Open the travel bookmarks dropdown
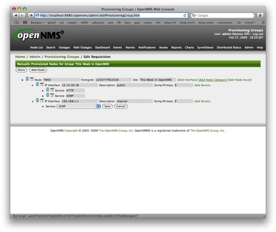Image resolution: width=276 pixels, height=232 pixels. (x=250, y=23)
